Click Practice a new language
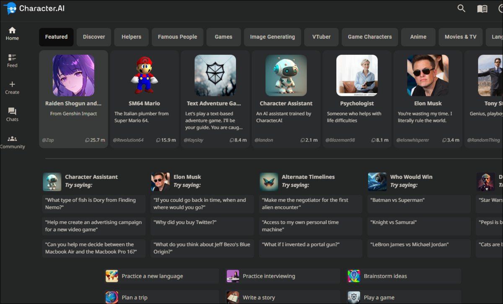 click(161, 276)
